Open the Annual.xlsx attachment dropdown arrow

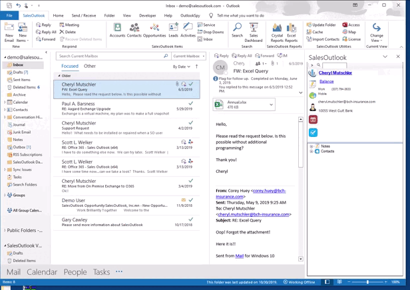click(271, 104)
